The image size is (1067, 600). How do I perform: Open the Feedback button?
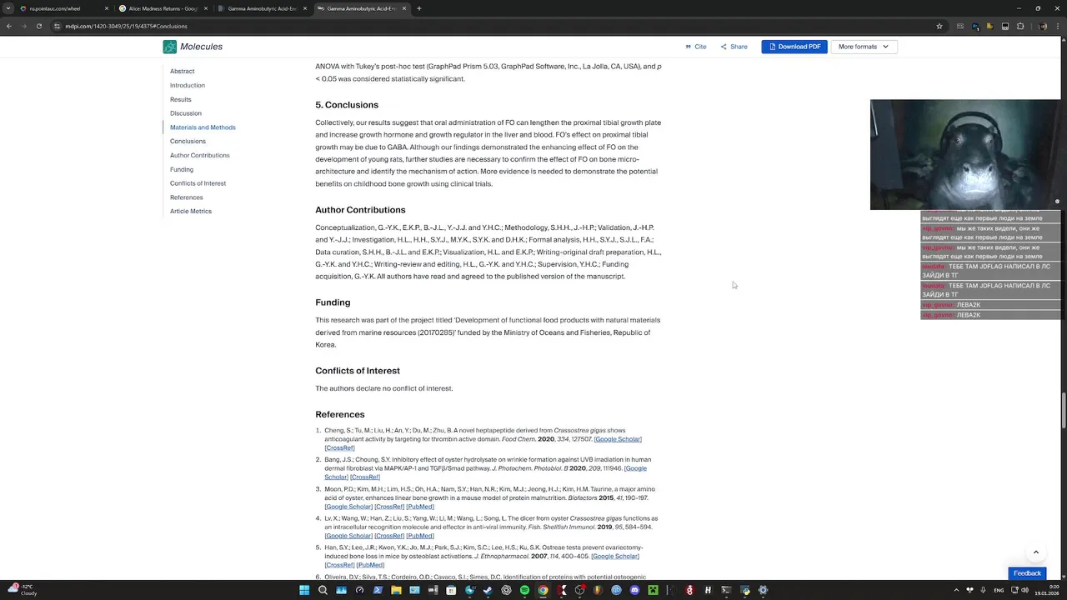[1027, 573]
